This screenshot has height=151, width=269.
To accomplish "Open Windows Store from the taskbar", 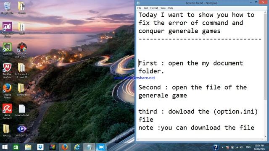I will point(16,147).
